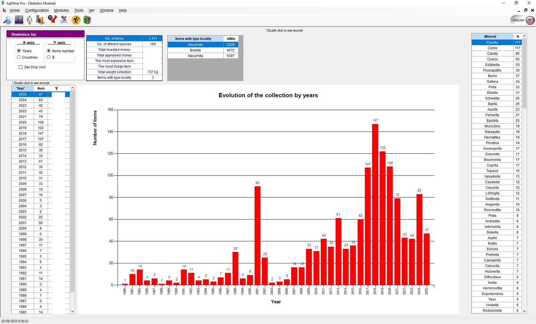The image size is (536, 324).
Task: Open the colored books library icon
Action: [x=87, y=20]
